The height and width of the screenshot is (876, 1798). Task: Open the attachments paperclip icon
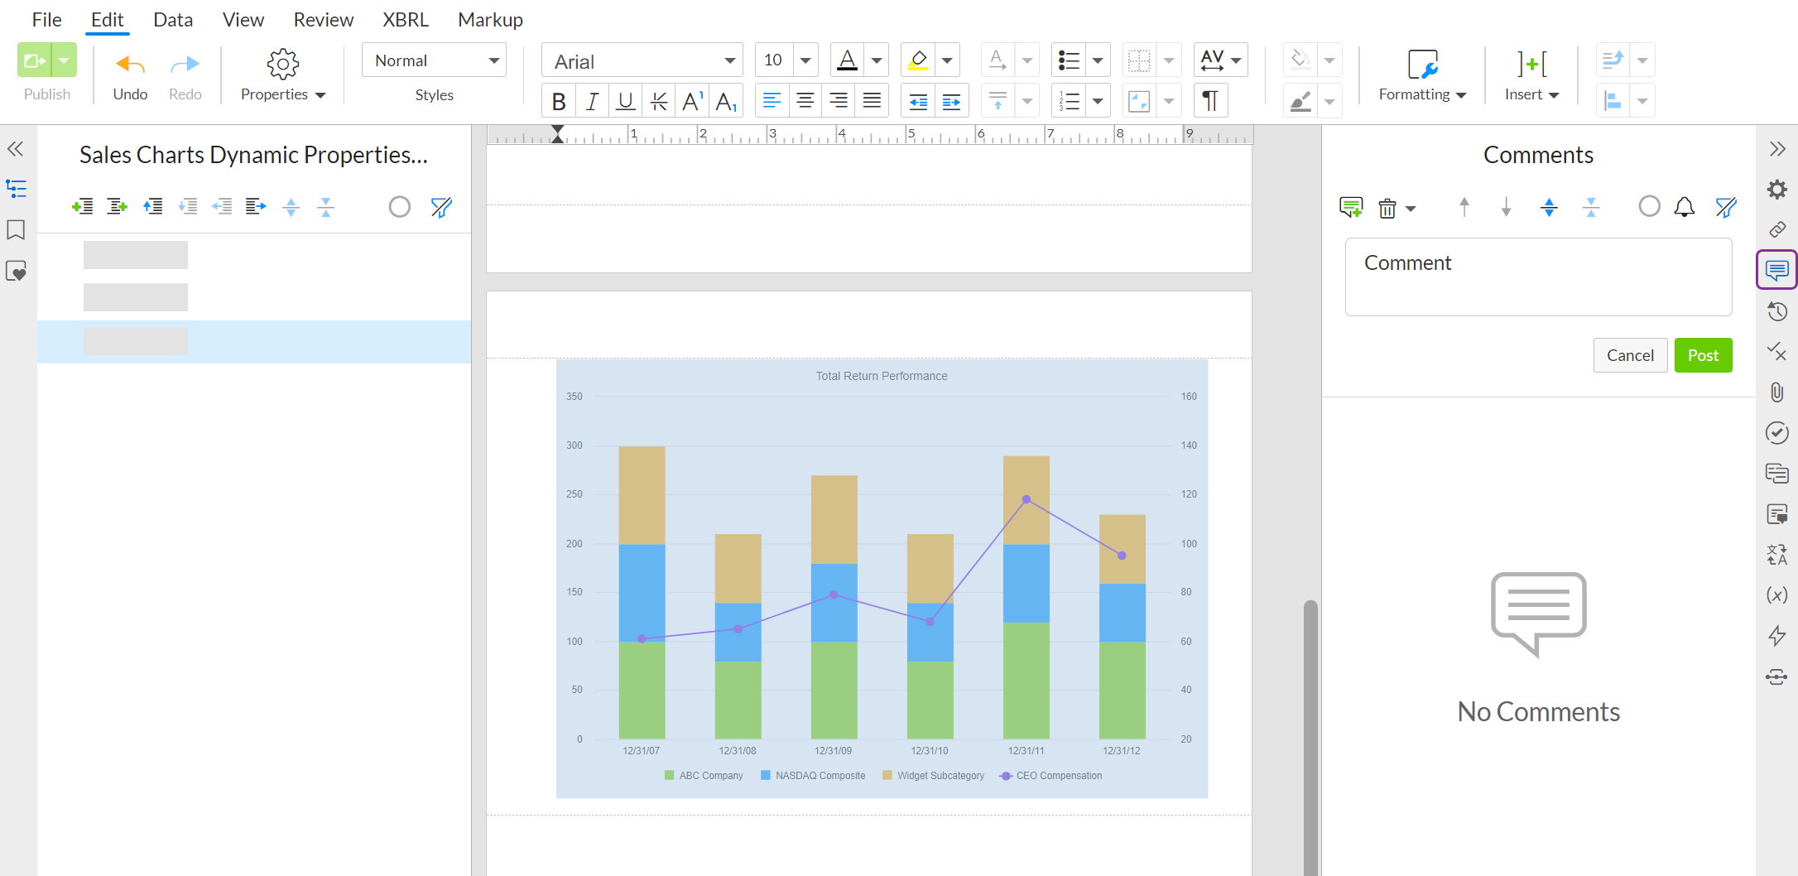click(x=1776, y=392)
